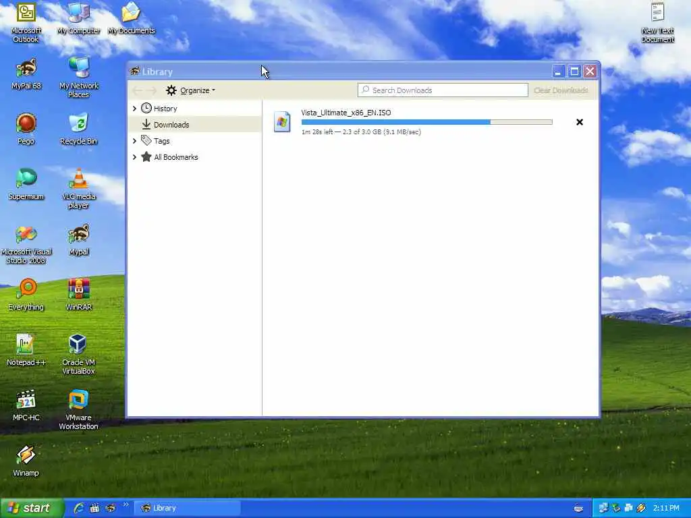Image resolution: width=691 pixels, height=518 pixels.
Task: Click the 2:11 PM system clock
Action: pos(666,508)
